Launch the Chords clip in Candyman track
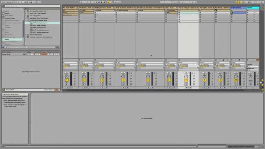The image size is (265, 149). [80, 10]
